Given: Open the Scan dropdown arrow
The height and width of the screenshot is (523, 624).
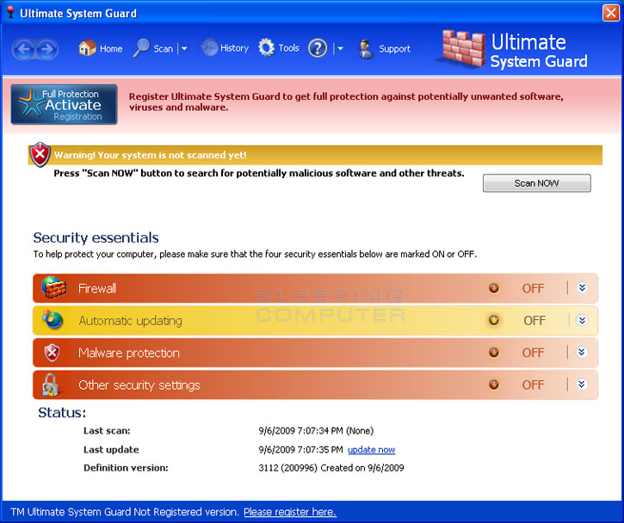Looking at the screenshot, I should point(184,49).
